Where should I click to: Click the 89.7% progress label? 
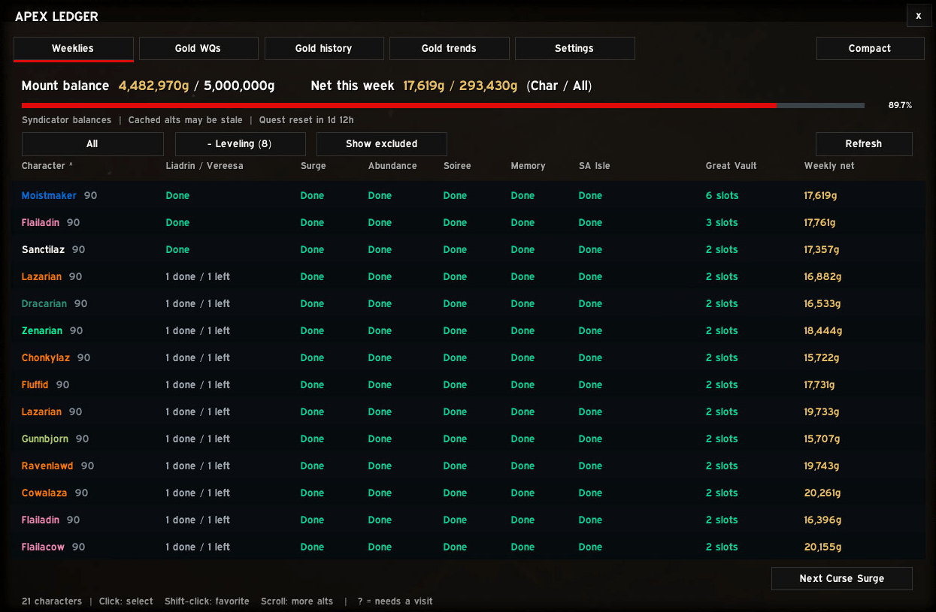[900, 105]
